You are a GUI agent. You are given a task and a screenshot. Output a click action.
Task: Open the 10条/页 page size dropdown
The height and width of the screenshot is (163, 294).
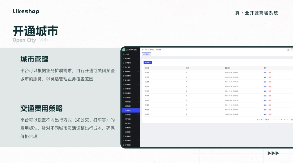point(269,120)
